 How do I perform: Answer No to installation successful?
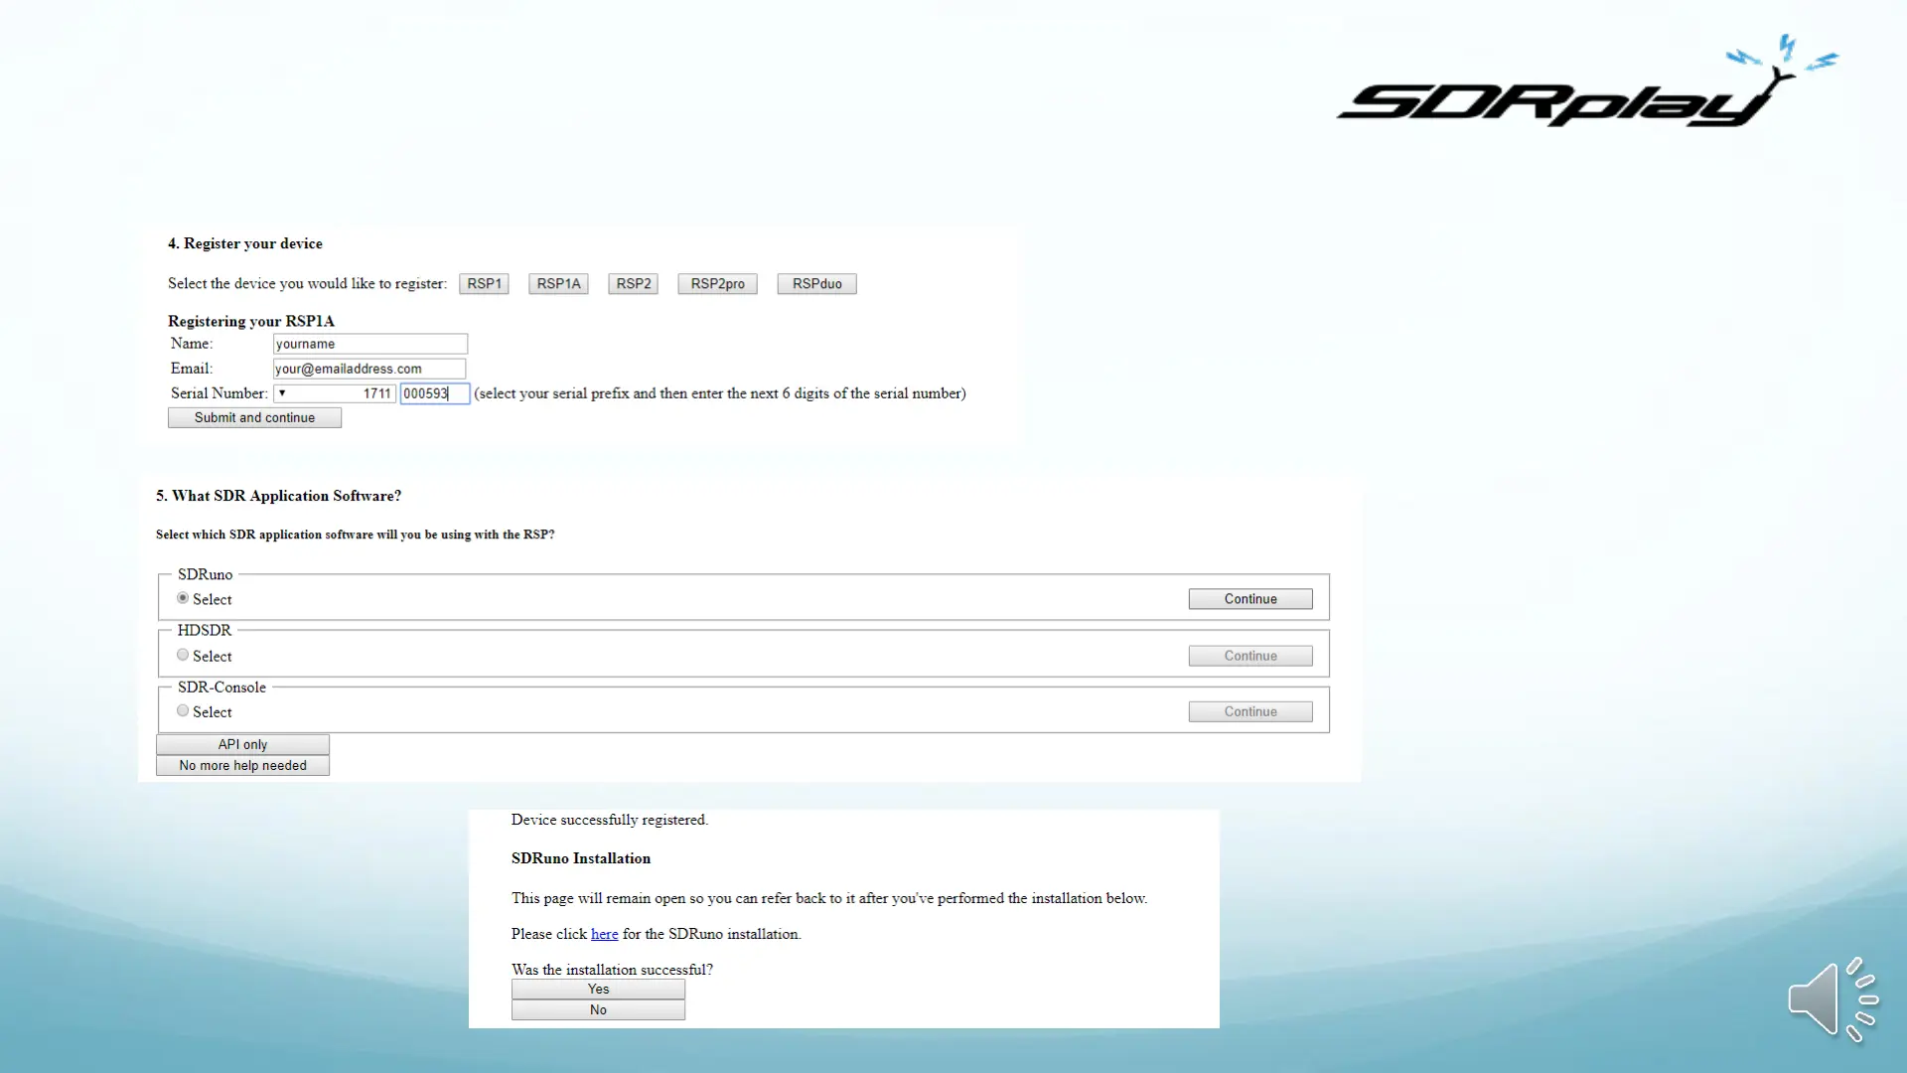click(x=598, y=1009)
